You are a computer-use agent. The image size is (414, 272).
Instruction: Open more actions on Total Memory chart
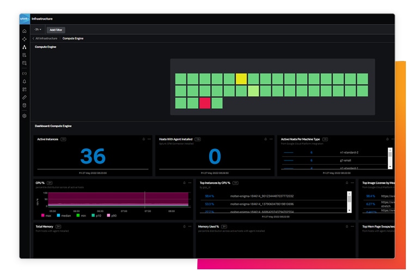[190, 226]
